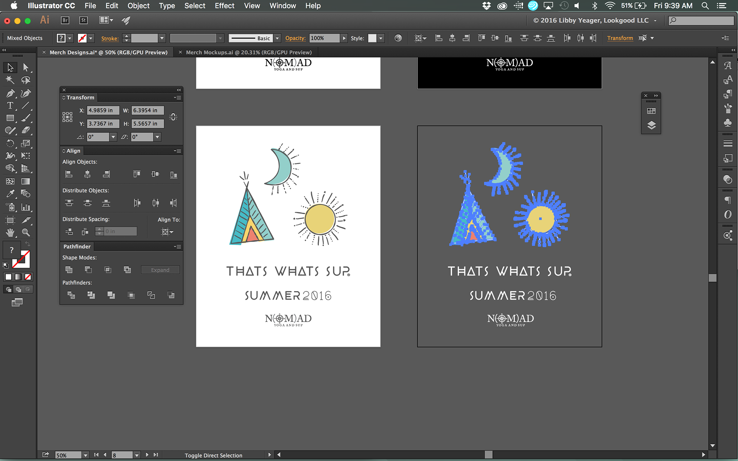Select the Zoom tool
This screenshot has height=461, width=738.
click(26, 232)
